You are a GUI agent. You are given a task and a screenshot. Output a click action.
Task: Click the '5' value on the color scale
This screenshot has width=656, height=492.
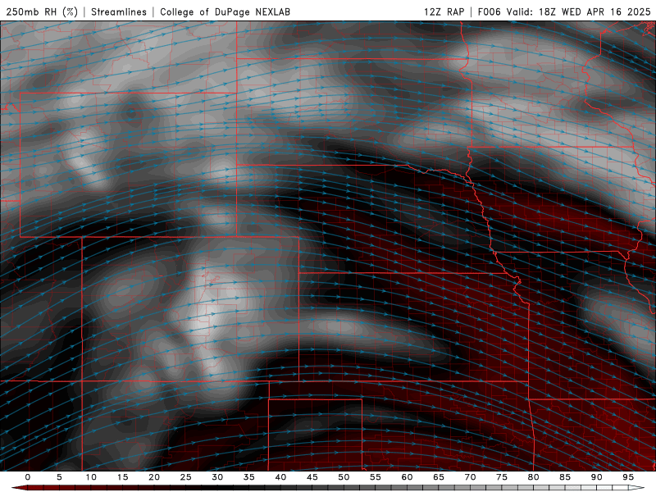coord(59,477)
